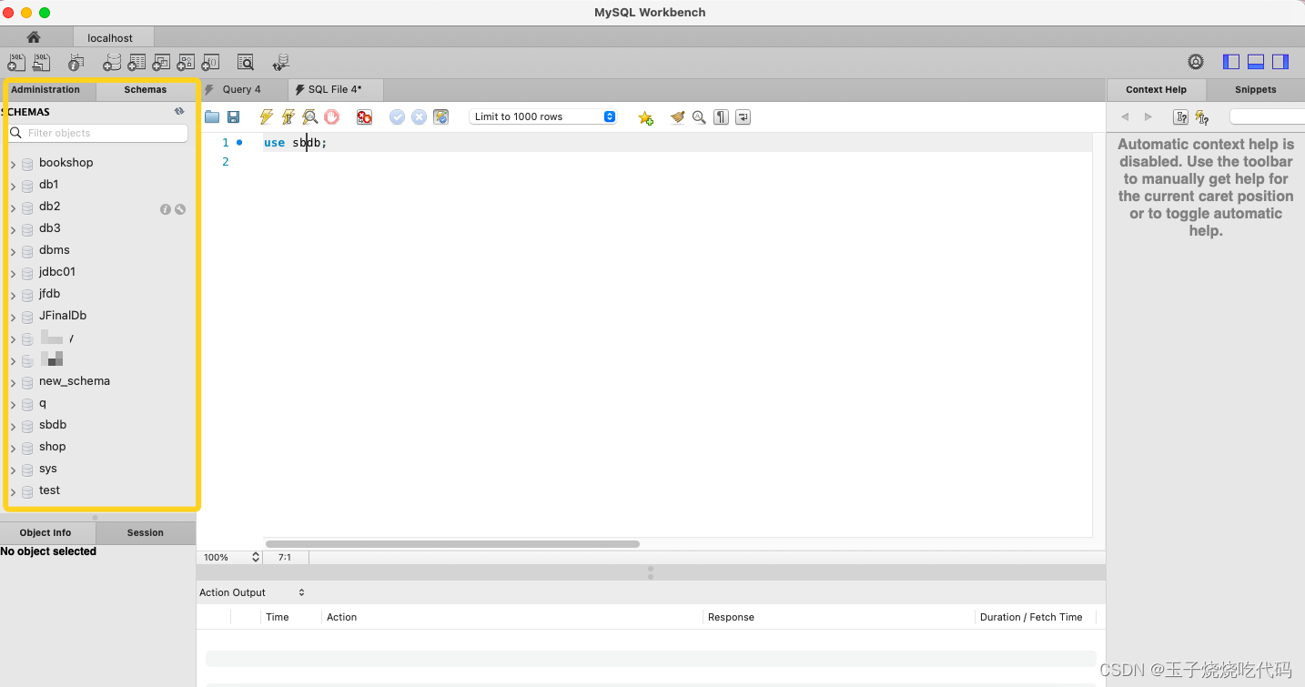Commit the current transaction
This screenshot has height=687, width=1305.
click(397, 116)
